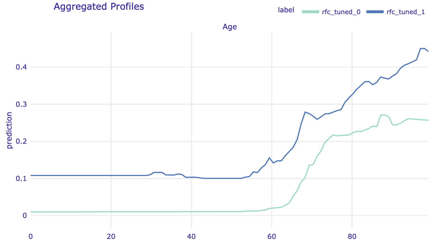Click the 0.4 y-axis tick label
This screenshot has height=246, width=435.
click(21, 67)
